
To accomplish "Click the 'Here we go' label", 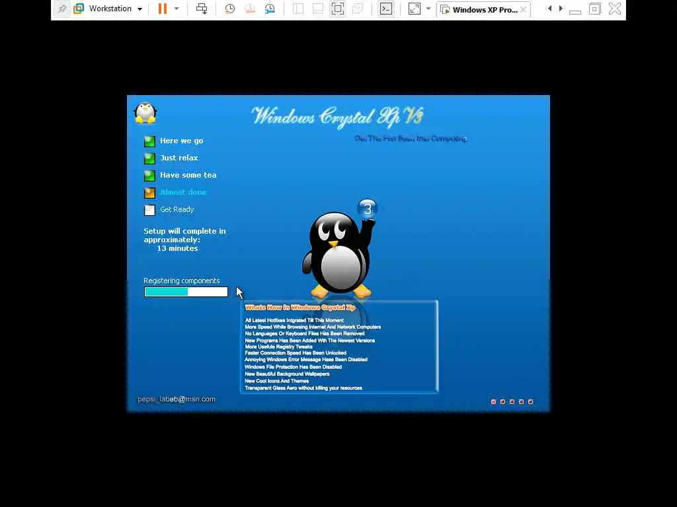I will (181, 141).
